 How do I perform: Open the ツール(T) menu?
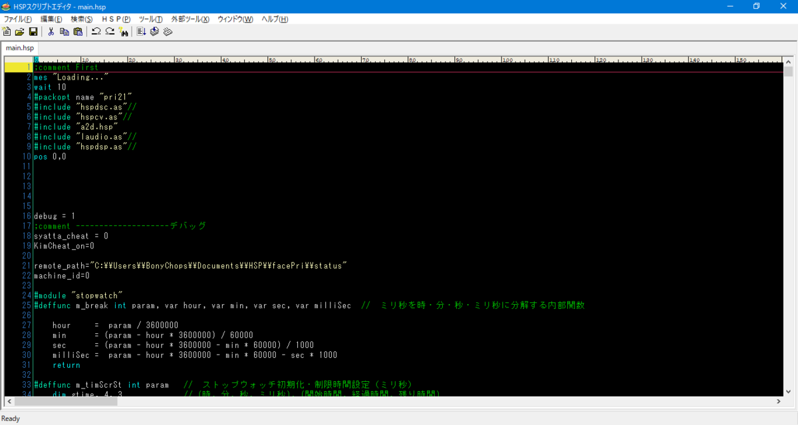click(x=150, y=19)
